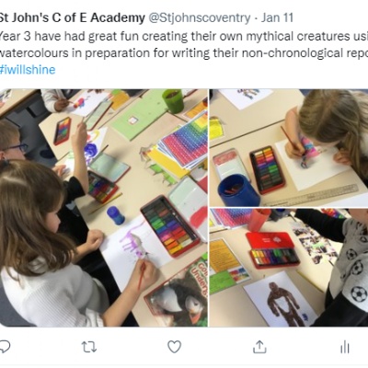Open bottom-right photo with brown creature painting
This screenshot has width=368, height=368.
pos(289,268)
